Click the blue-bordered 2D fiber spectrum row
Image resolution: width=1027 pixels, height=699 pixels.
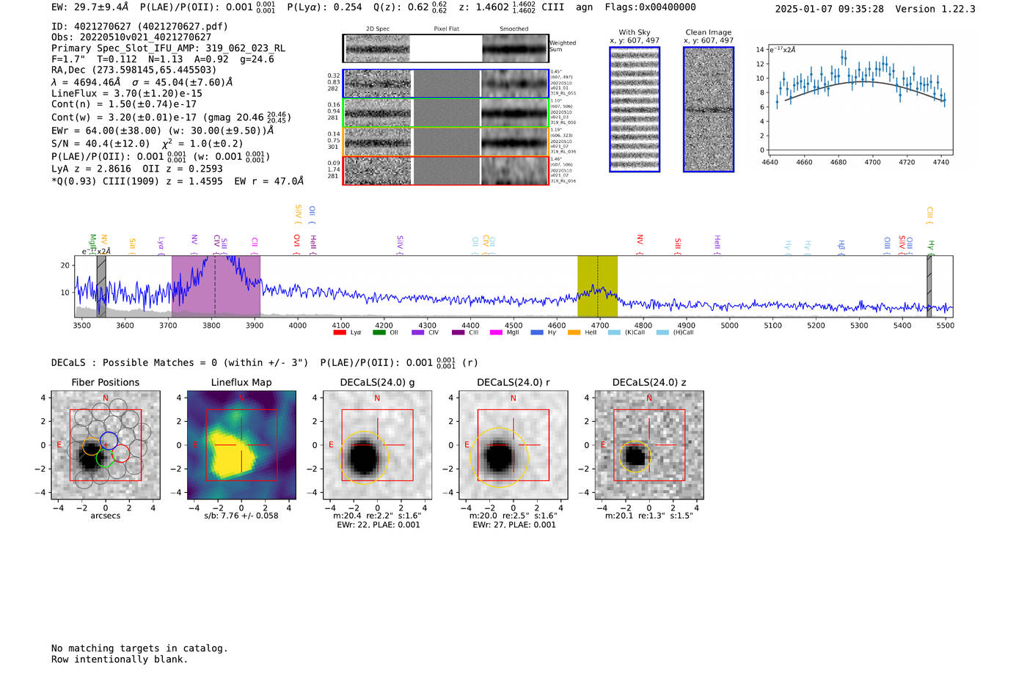pyautogui.click(x=445, y=84)
